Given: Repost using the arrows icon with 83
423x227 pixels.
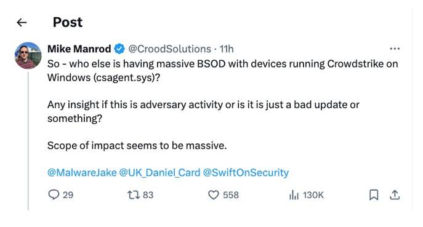Looking at the screenshot, I should [140, 194].
